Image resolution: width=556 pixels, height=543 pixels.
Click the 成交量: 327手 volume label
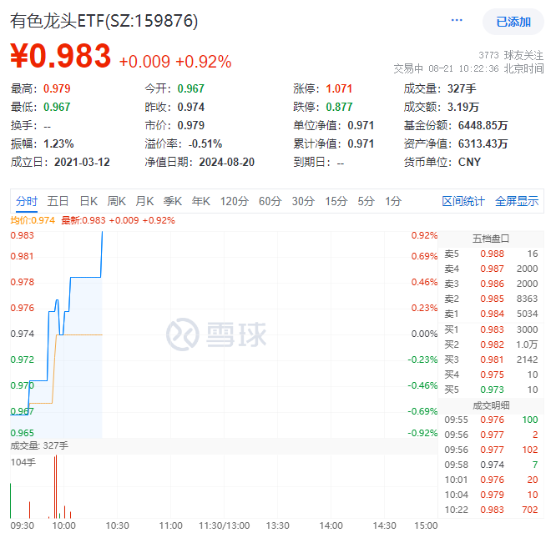pos(39,446)
